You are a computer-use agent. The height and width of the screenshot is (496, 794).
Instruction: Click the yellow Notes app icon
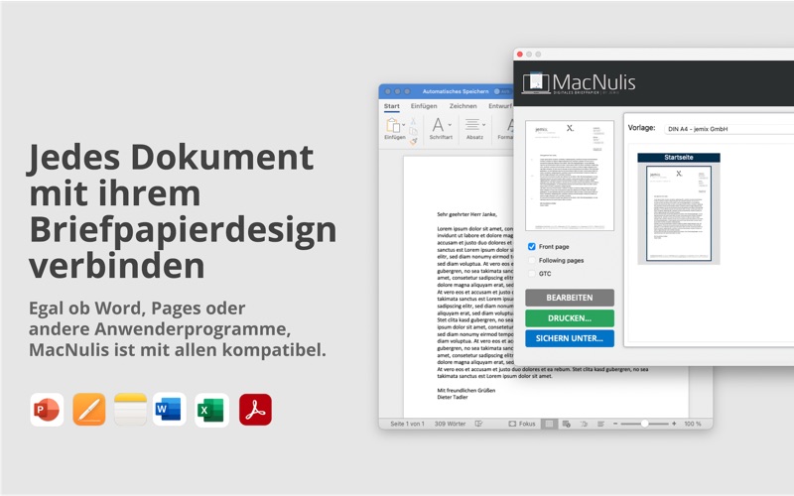pos(131,410)
